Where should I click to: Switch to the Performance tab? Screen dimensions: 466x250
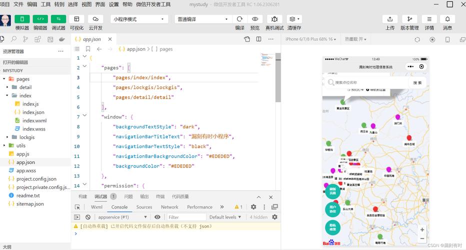(x=199, y=207)
